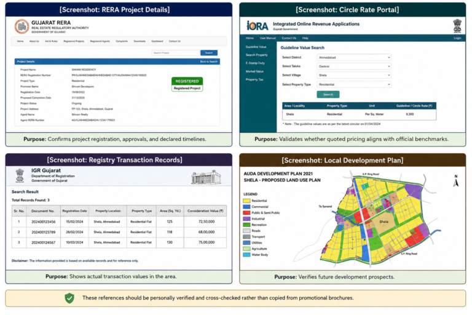Select Market Value in iORA sidebar
472x315 pixels.
pos(254,71)
